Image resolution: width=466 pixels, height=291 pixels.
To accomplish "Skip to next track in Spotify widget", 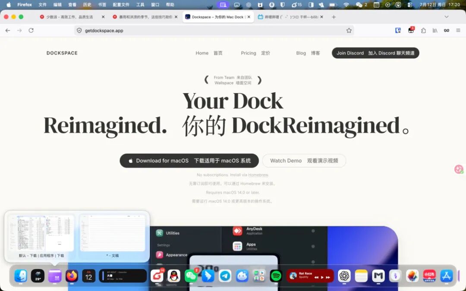I will 328,277.
